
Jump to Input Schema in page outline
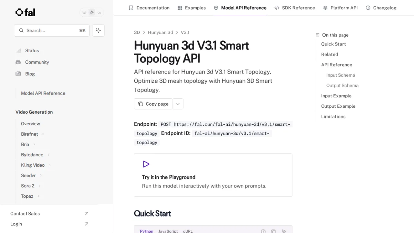(341, 75)
